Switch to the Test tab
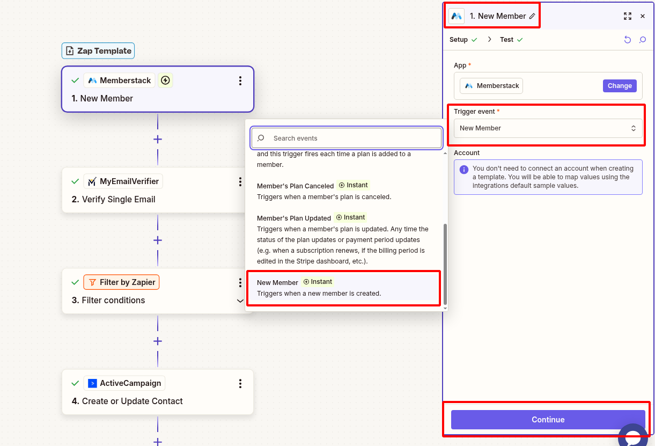The image size is (655, 446). (x=507, y=39)
